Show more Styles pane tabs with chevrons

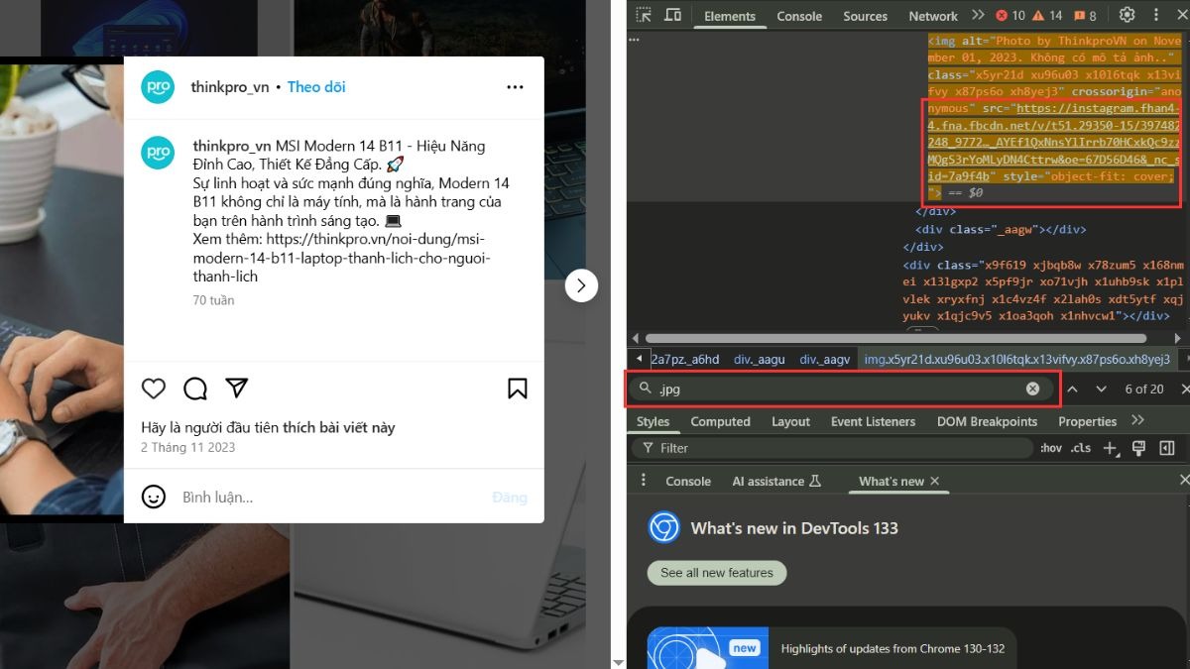click(x=1136, y=421)
